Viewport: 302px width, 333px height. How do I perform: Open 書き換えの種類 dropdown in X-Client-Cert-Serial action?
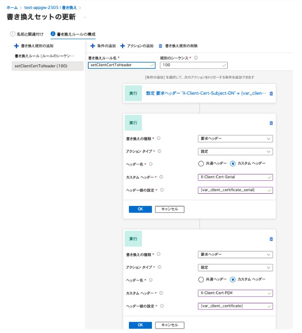pos(235,139)
